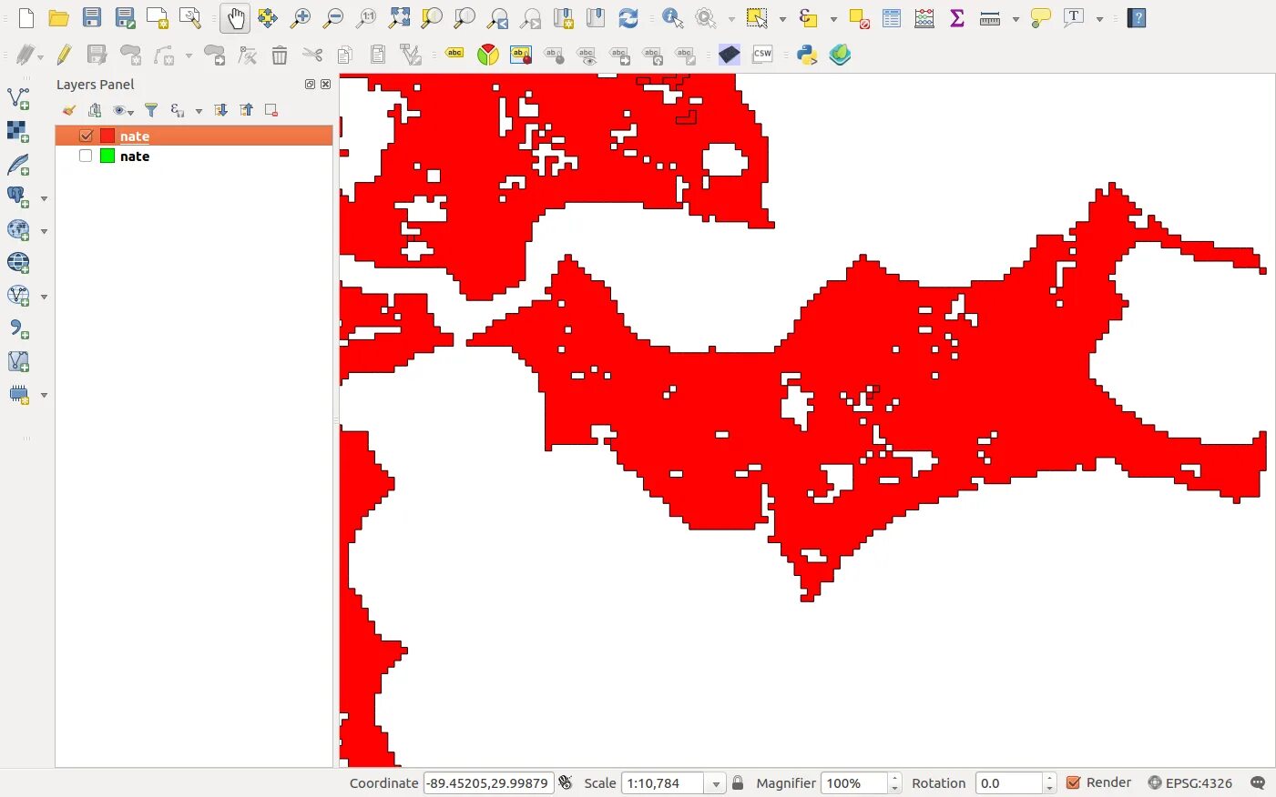Screen dimensions: 1276x797
Task: Add vector layer from sidebar
Action: [x=18, y=98]
